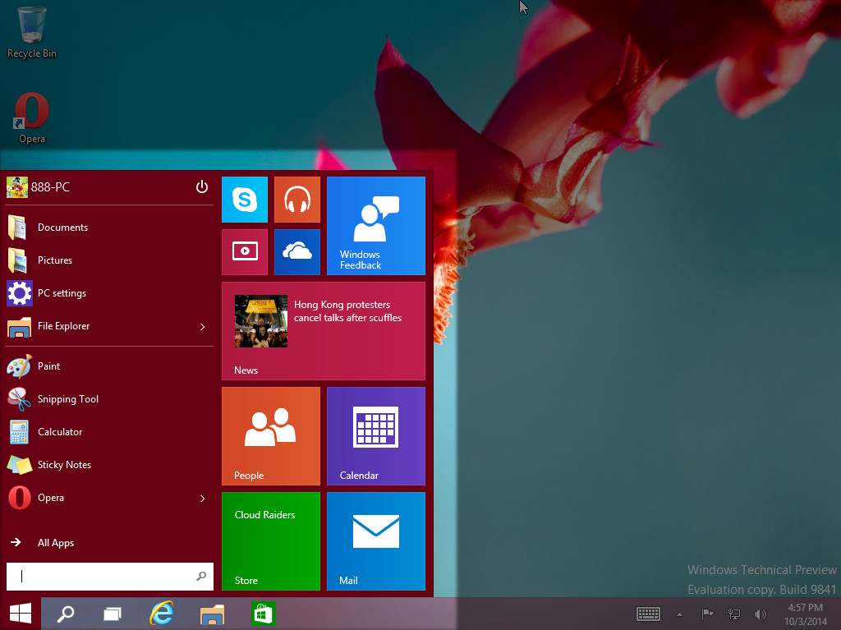Open taskbar Search magnifier

coord(66,614)
